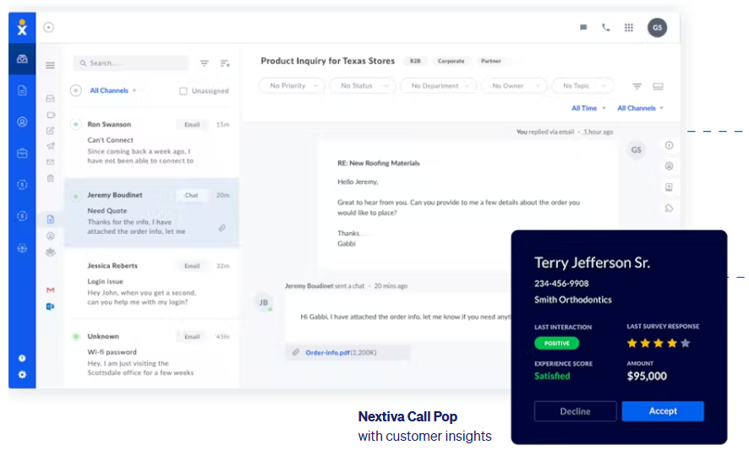This screenshot has width=749, height=456.
Task: Open the inbox icon in blue sidebar
Action: pyautogui.click(x=22, y=58)
